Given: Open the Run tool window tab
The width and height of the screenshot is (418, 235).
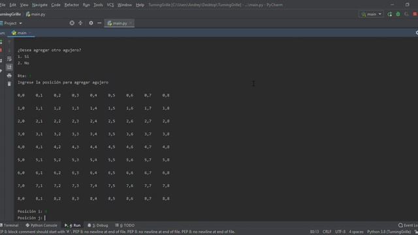Looking at the screenshot, I should 72,225.
